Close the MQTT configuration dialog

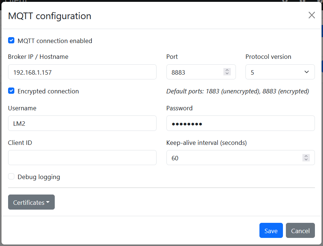[312, 15]
